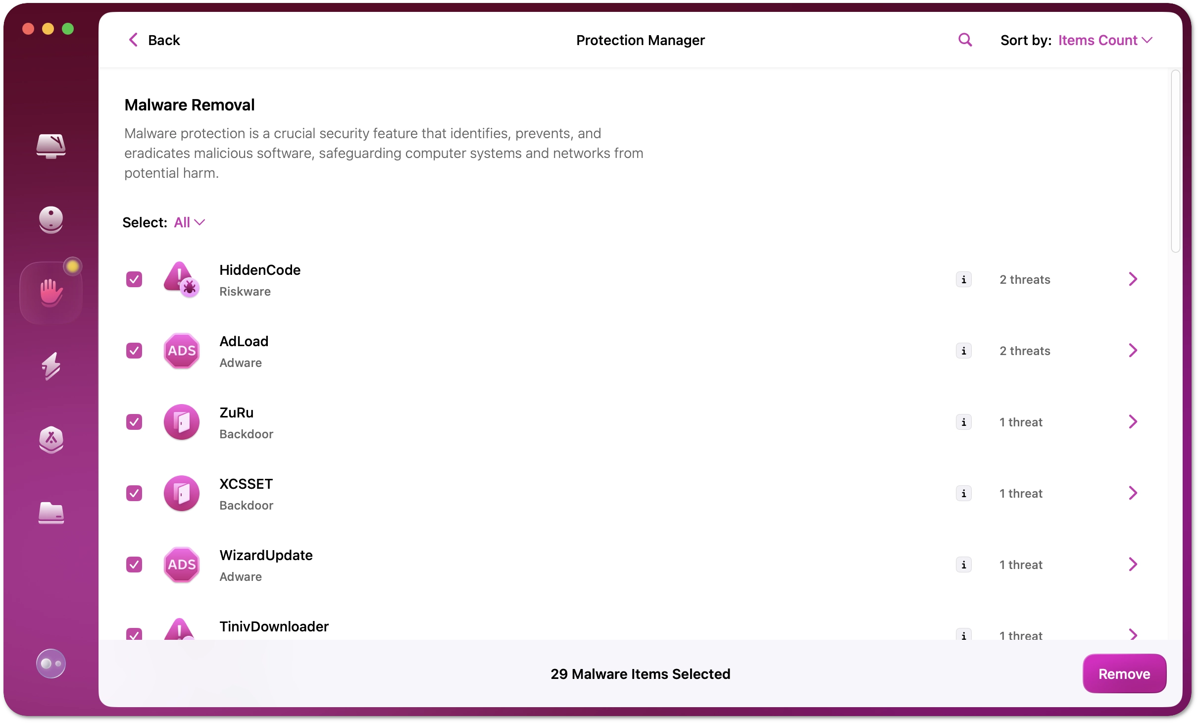
Task: Open the Select All dropdown filter
Action: [x=188, y=222]
